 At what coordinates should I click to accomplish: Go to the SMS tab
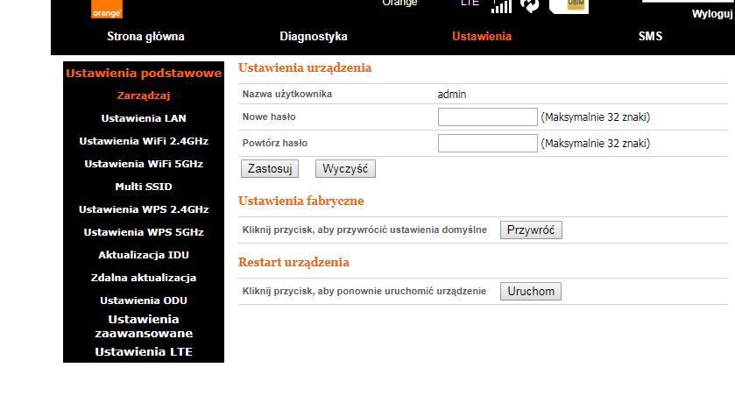(650, 36)
